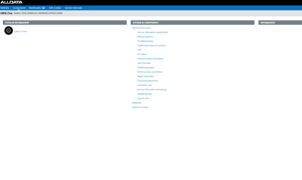Open Service information technology
This screenshot has width=302, height=180.
tap(152, 89)
